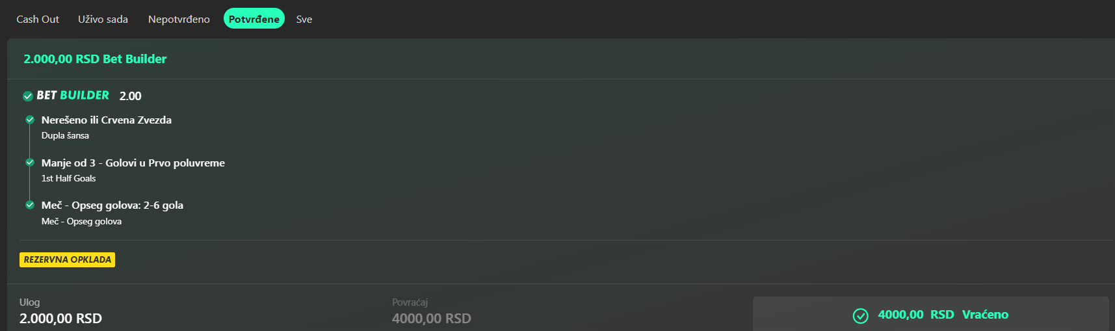1115x331 pixels.
Task: Click the check icon next to Nerešeno ili Crvena Zvezda
Action: click(x=30, y=120)
